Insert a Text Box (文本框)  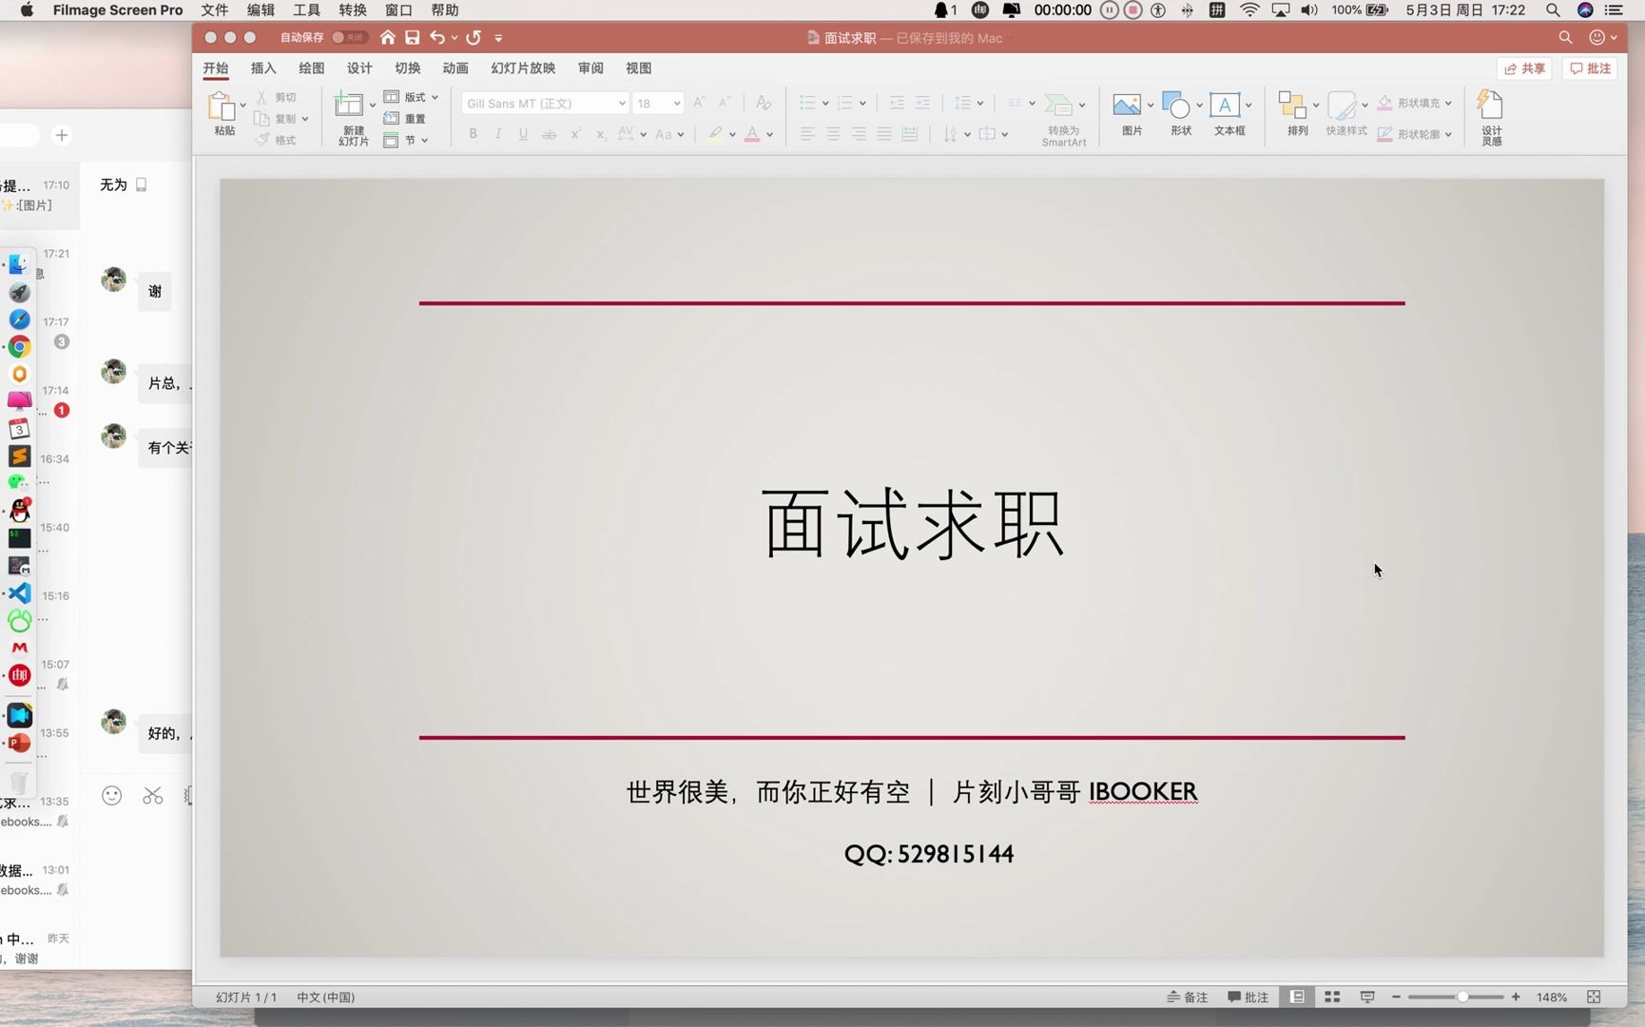pos(1225,105)
